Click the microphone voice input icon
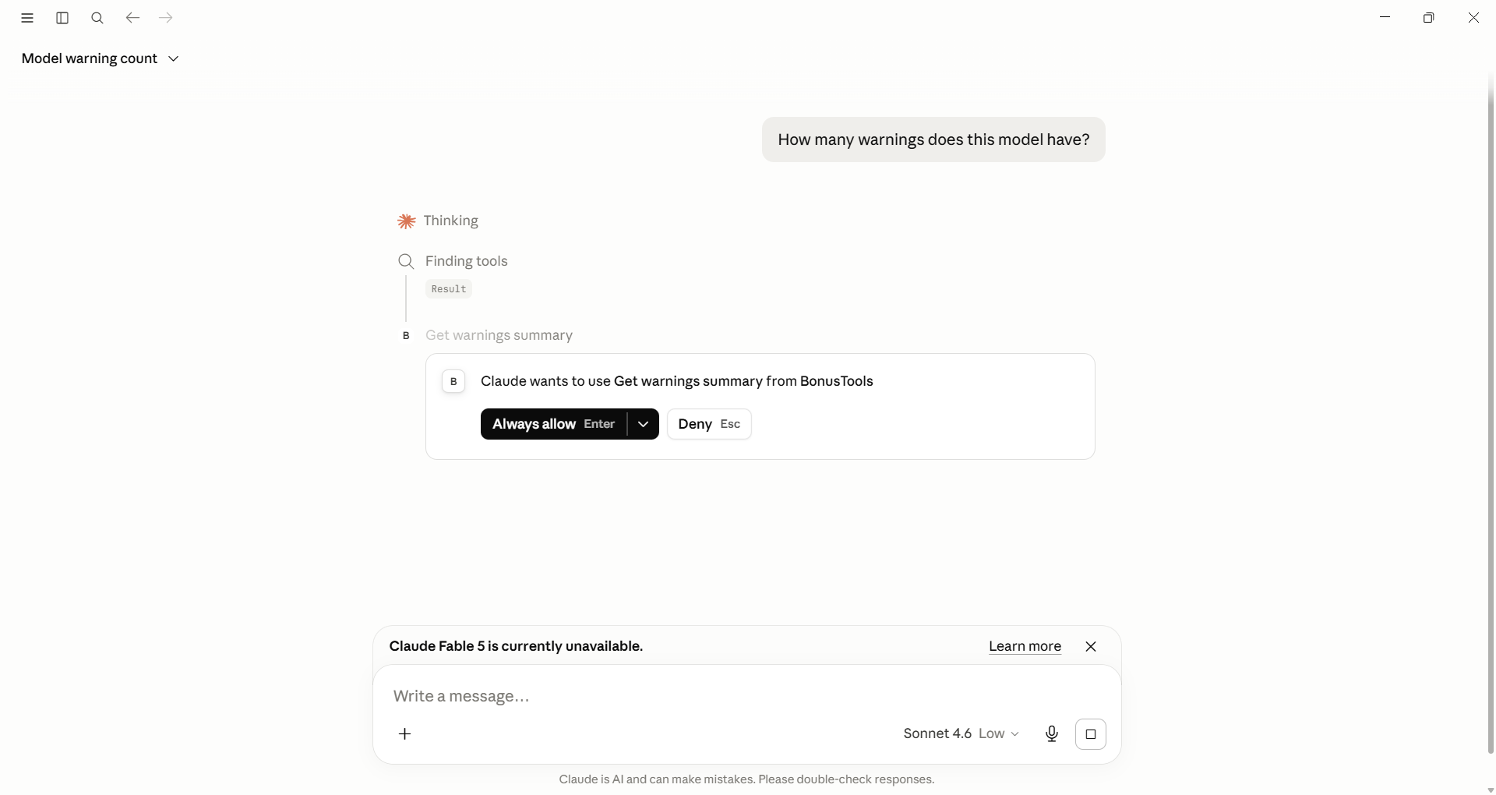Image resolution: width=1496 pixels, height=795 pixels. click(x=1052, y=733)
